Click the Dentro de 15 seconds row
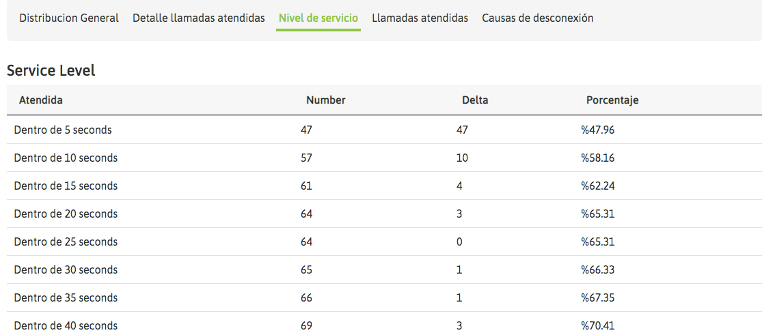 [66, 186]
